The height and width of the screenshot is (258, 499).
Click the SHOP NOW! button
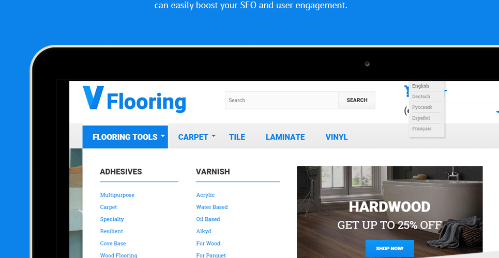click(x=389, y=249)
